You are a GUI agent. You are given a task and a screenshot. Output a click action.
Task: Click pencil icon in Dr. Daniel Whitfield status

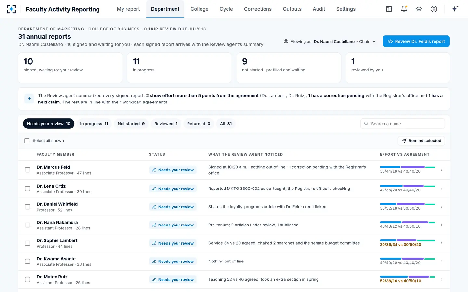coord(154,207)
